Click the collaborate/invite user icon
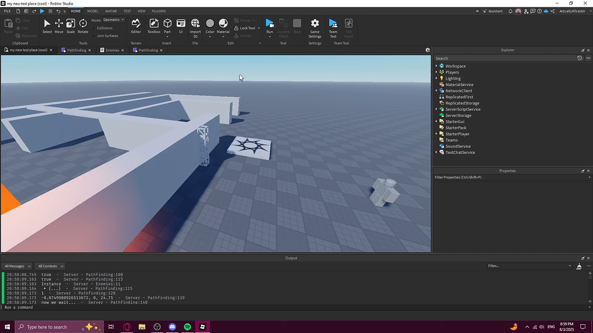Image resolution: width=593 pixels, height=333 pixels. [526, 12]
